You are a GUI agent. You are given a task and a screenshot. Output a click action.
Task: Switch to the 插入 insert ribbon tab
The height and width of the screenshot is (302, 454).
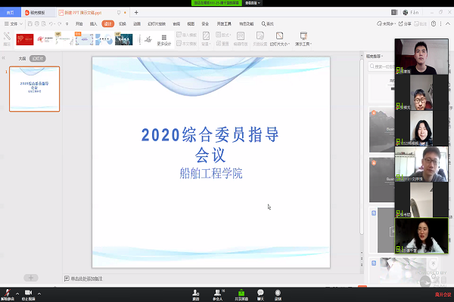pyautogui.click(x=94, y=23)
